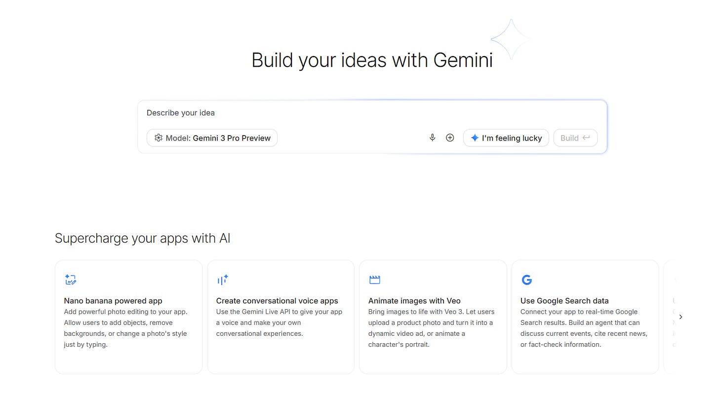Open the Create conversational voice apps card
This screenshot has width=719, height=394.
[x=280, y=317]
